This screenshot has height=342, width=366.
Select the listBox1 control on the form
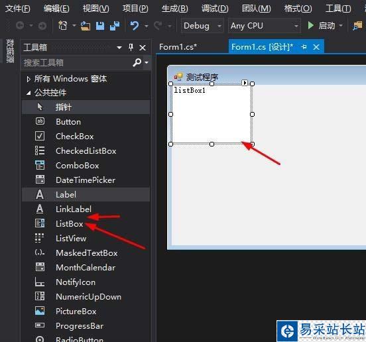[x=212, y=114]
